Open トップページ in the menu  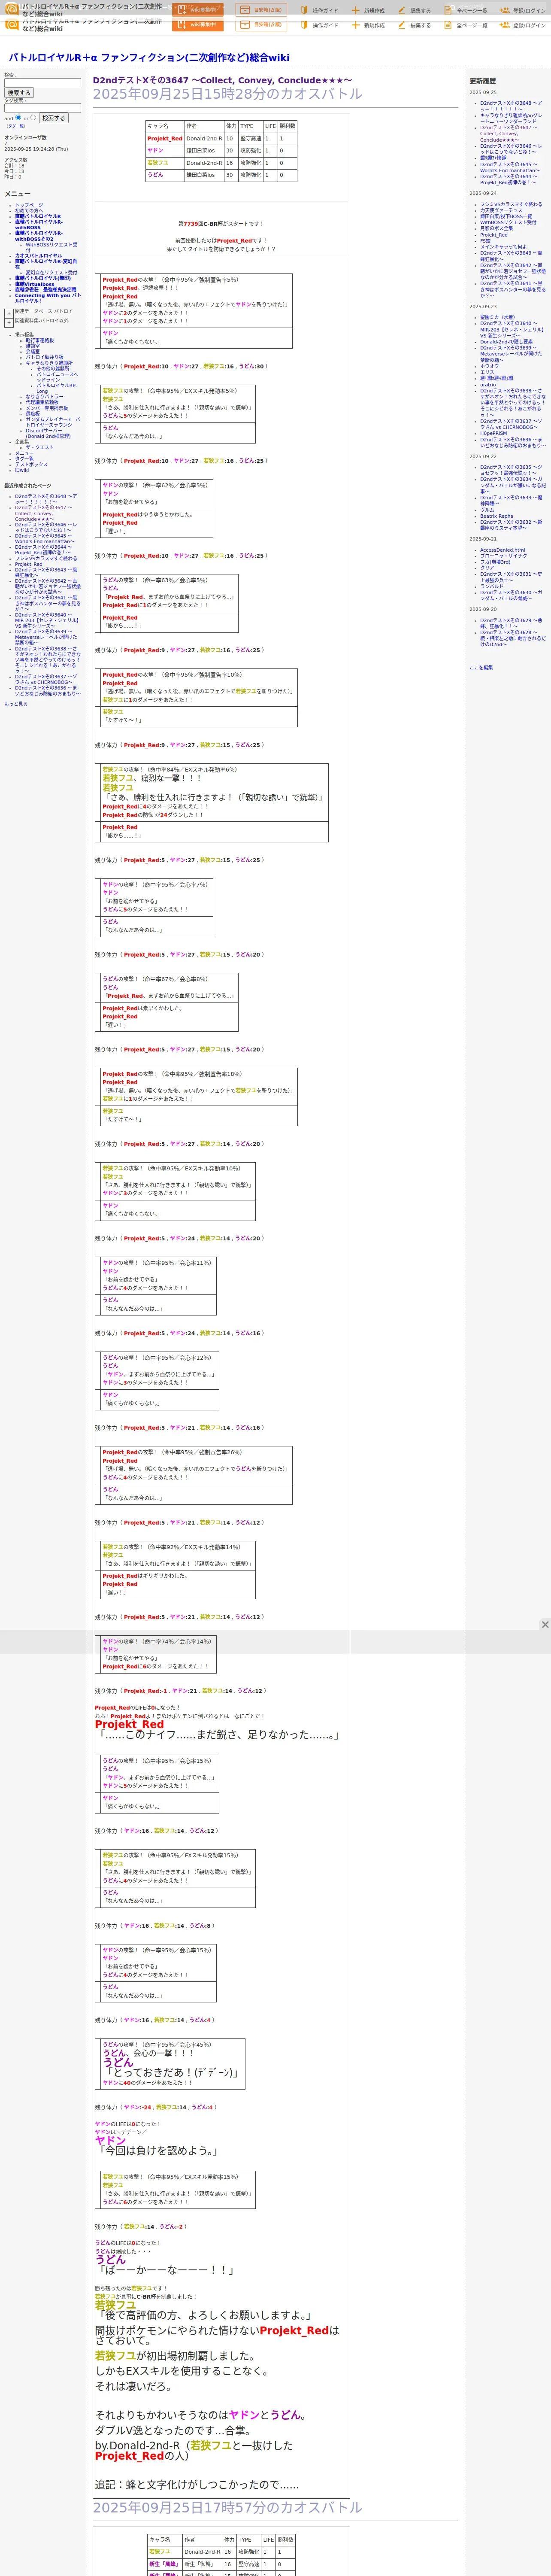(x=29, y=205)
